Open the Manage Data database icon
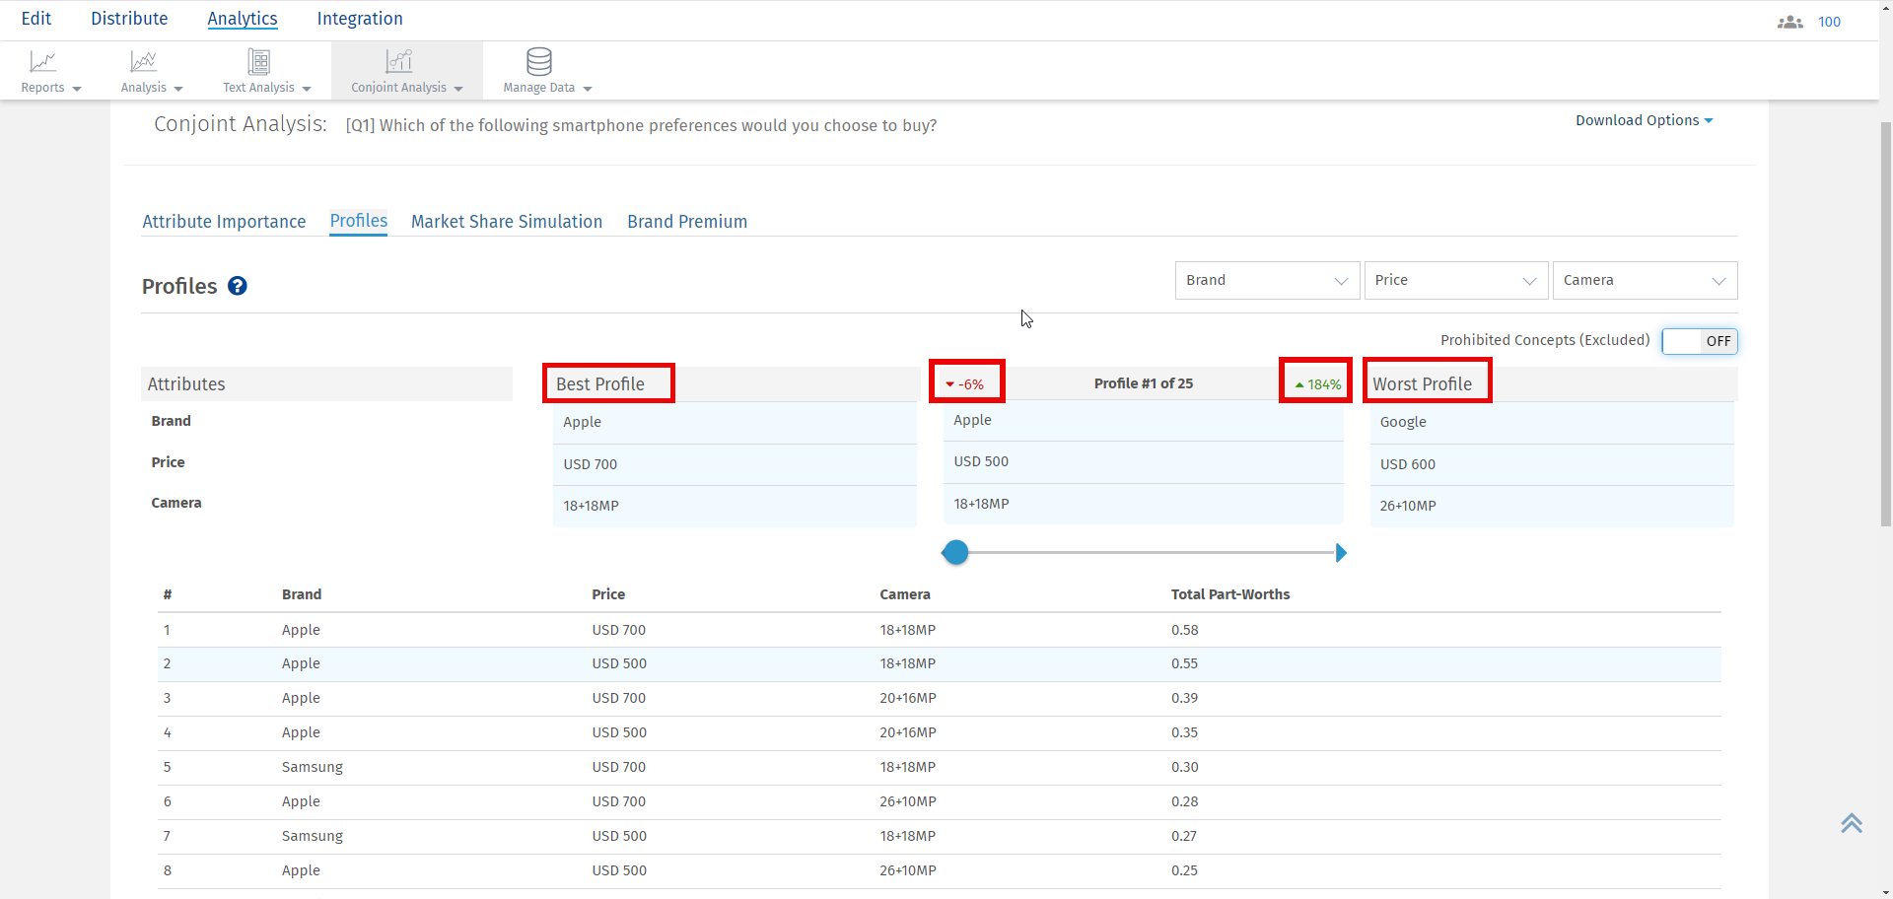This screenshot has width=1893, height=899. tap(538, 62)
